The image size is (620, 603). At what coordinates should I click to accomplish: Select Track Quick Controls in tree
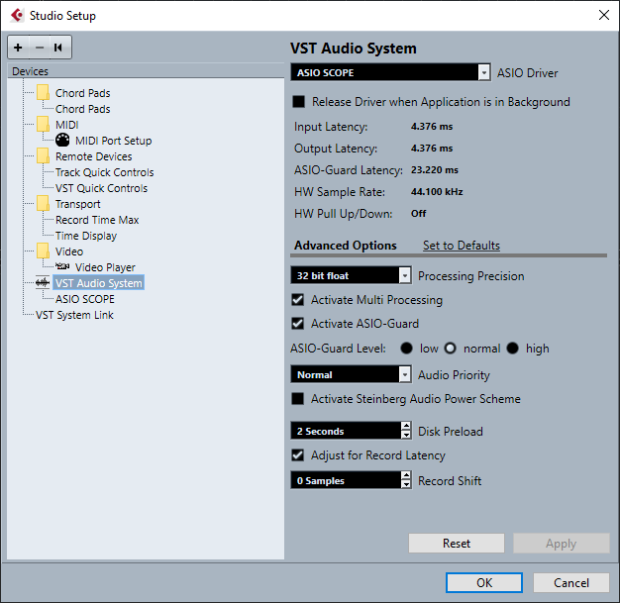104,172
